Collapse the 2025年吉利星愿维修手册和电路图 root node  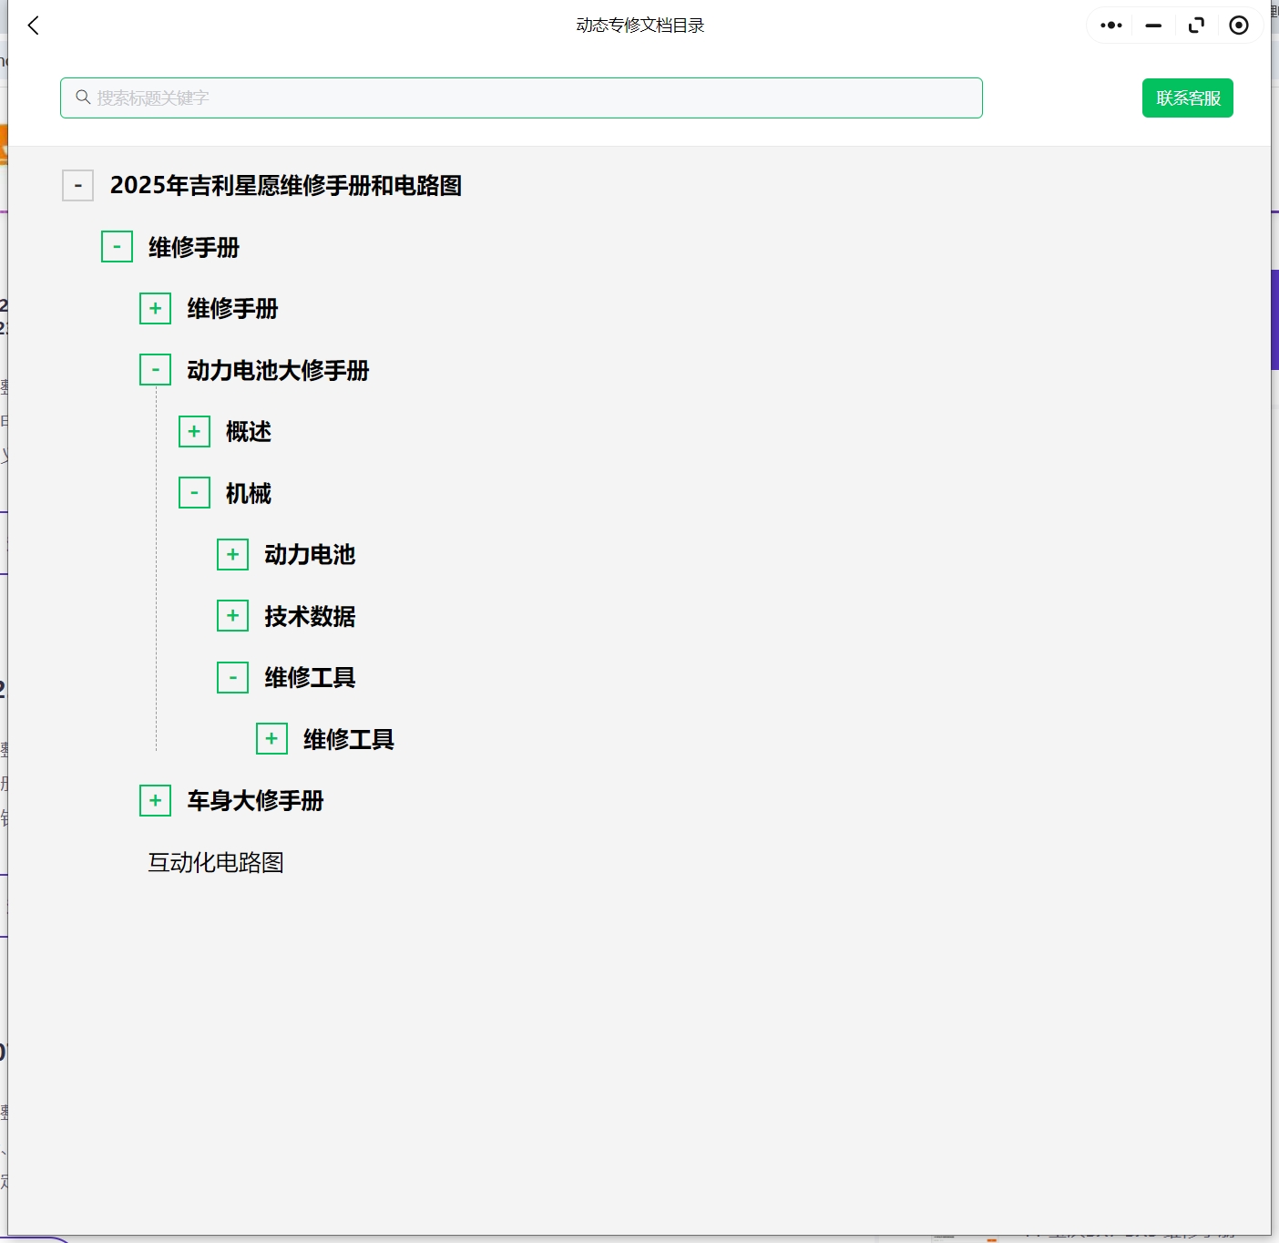coord(77,185)
